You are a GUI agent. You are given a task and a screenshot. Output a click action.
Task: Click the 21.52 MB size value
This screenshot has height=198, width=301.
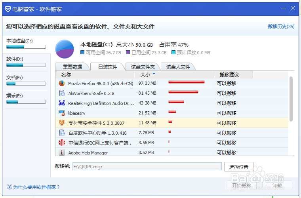[147, 113]
